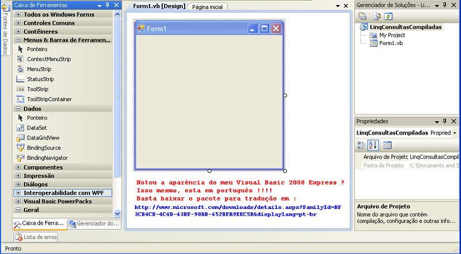Close the Form1.vb design document

346,6
